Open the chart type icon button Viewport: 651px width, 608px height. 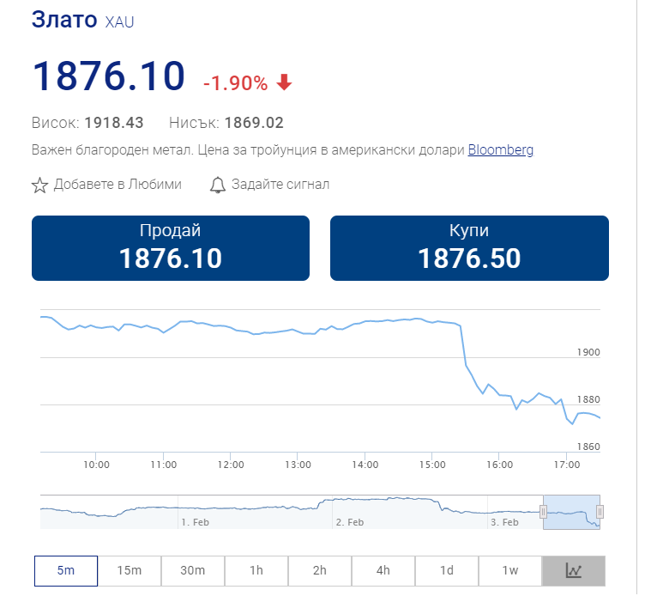[573, 570]
